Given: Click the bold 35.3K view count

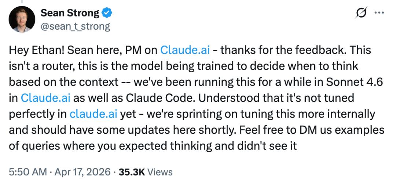Looking at the screenshot, I should (x=132, y=171).
